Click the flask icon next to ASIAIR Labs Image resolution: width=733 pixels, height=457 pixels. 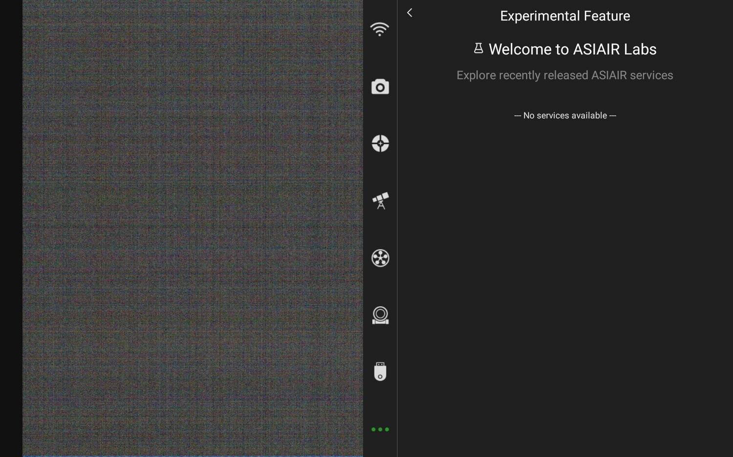[478, 48]
